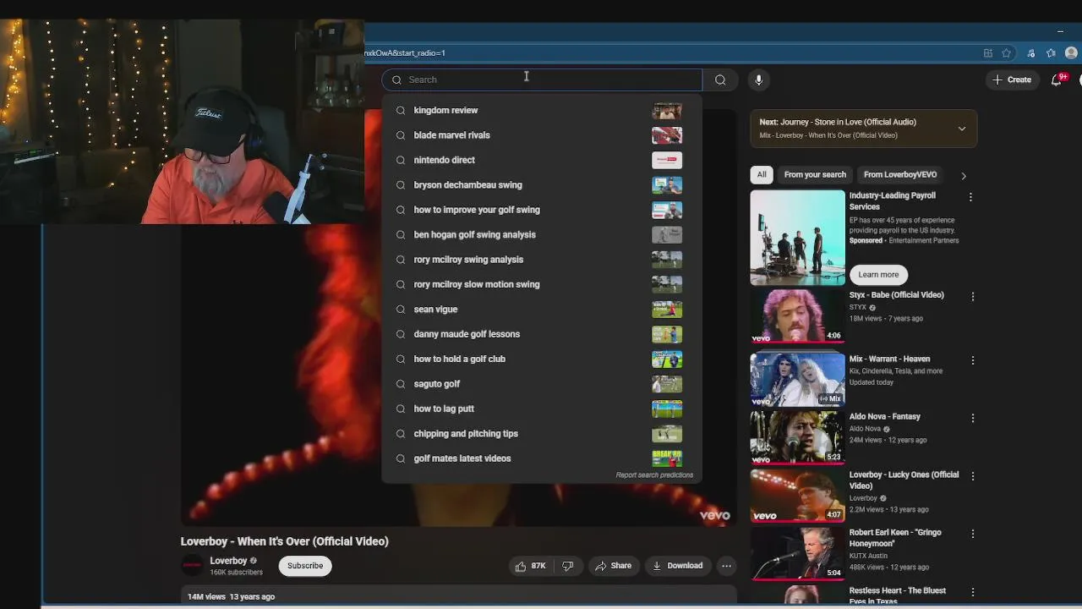1082x609 pixels.
Task: Open the account avatar in the browser toolbar
Action: 1071,52
